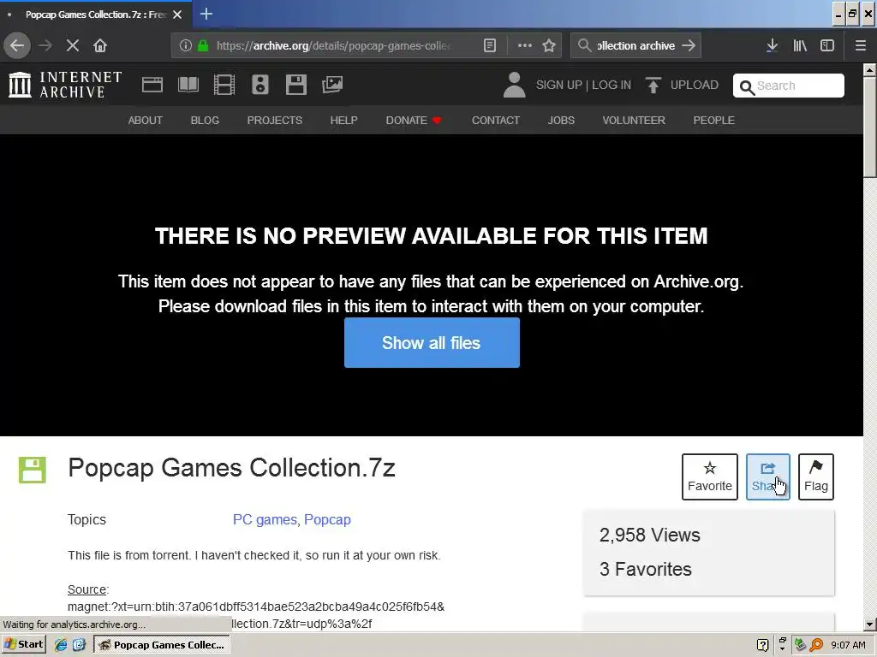Show site information icon in address bar

tap(186, 45)
